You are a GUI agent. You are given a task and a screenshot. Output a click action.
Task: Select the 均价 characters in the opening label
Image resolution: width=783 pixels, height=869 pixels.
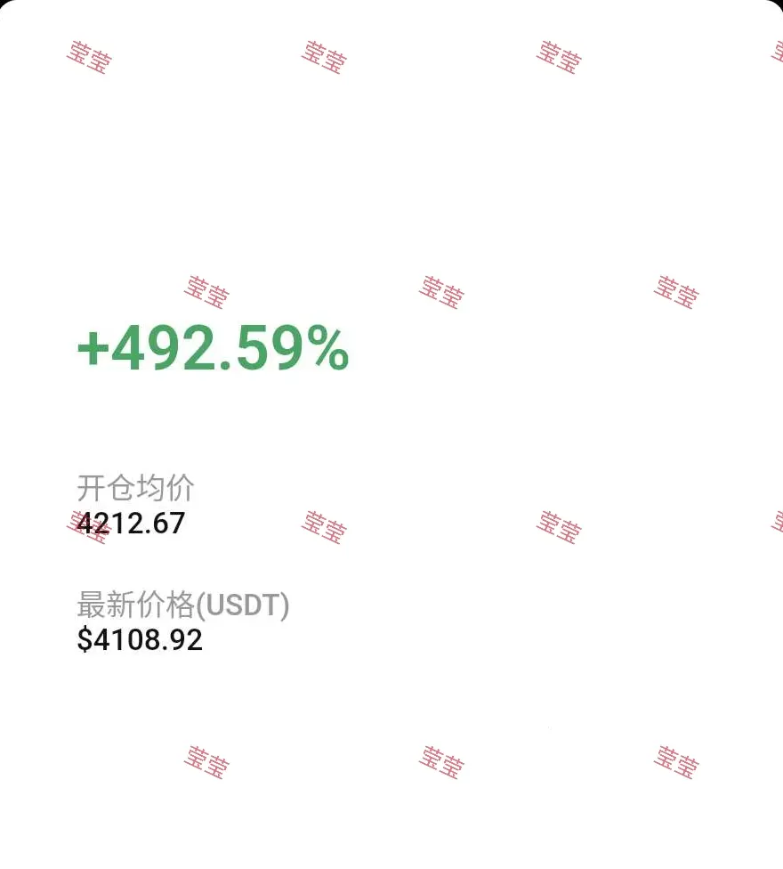pyautogui.click(x=165, y=488)
